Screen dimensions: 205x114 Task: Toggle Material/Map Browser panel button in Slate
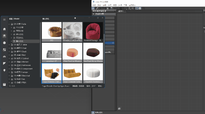click(x=137, y=8)
